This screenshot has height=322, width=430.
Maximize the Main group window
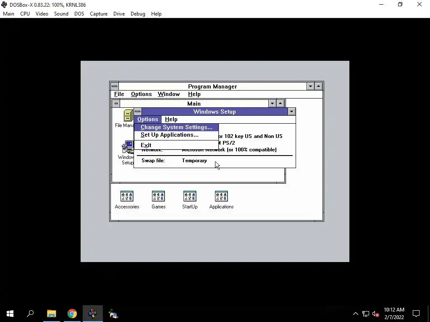tap(280, 104)
